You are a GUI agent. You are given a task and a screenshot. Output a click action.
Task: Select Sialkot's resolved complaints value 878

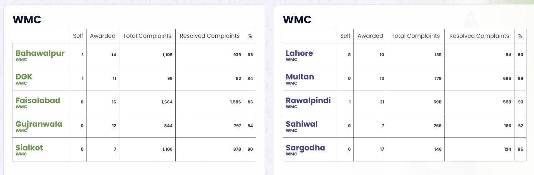(x=236, y=149)
